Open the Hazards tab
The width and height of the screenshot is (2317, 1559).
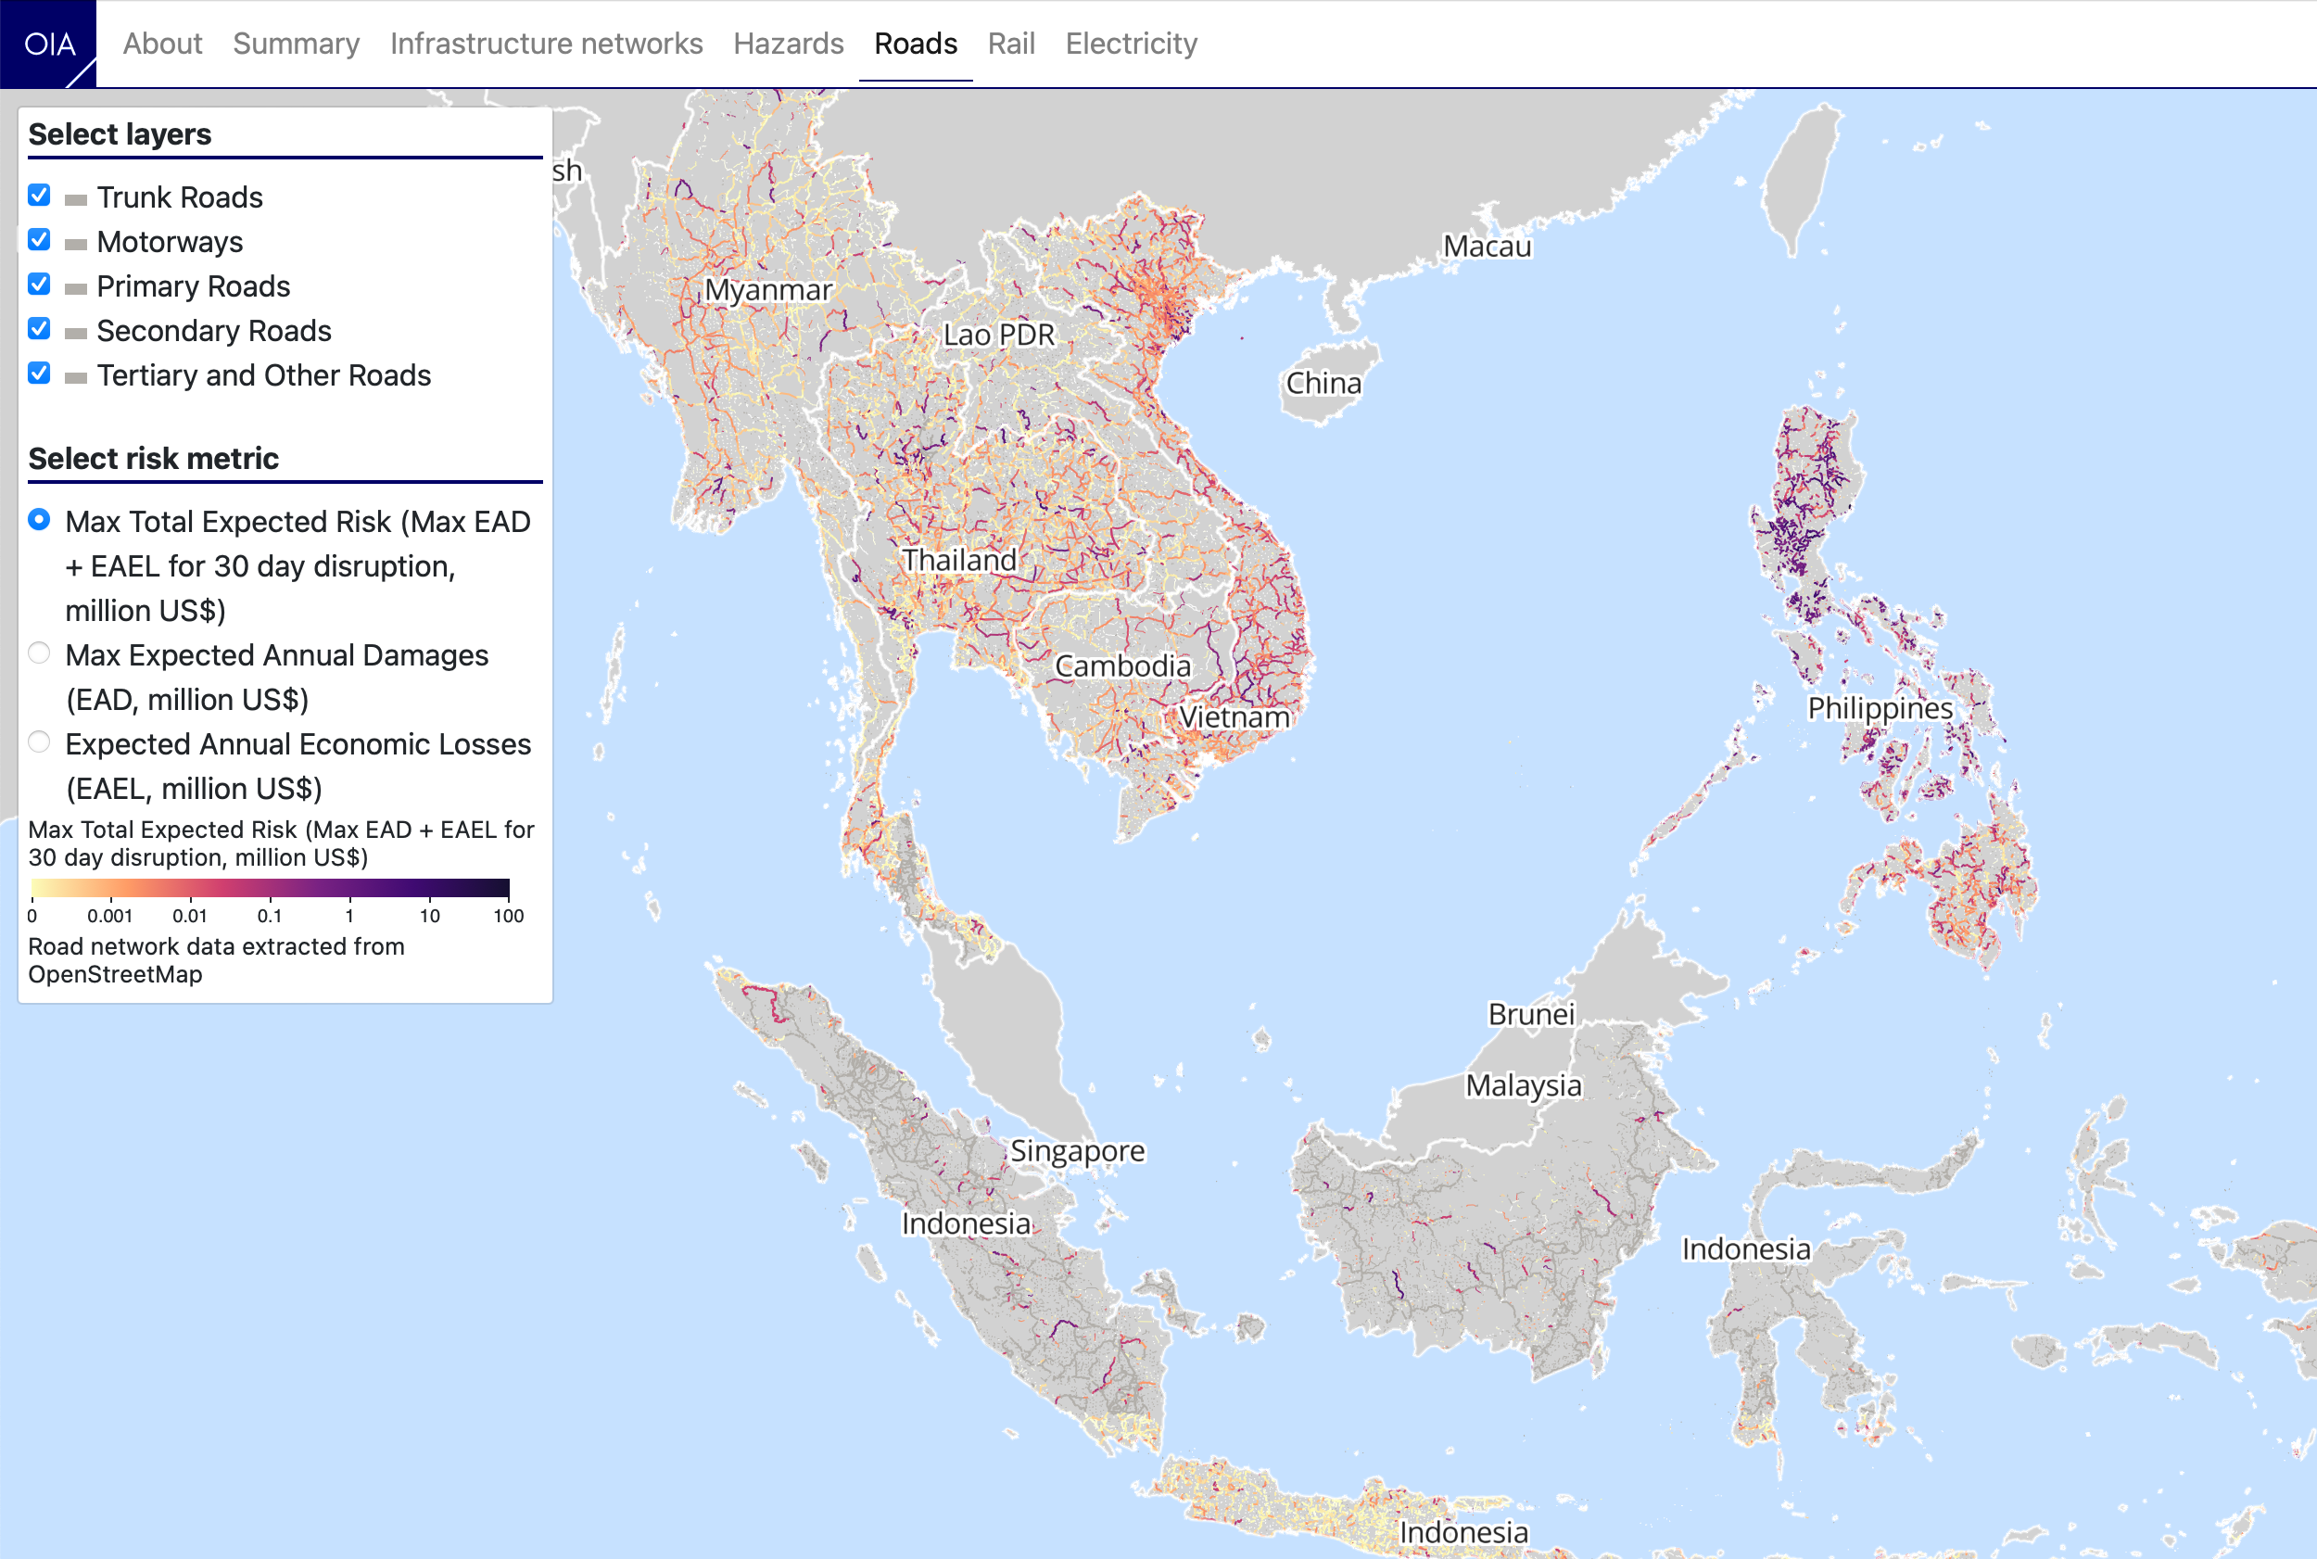[x=788, y=44]
